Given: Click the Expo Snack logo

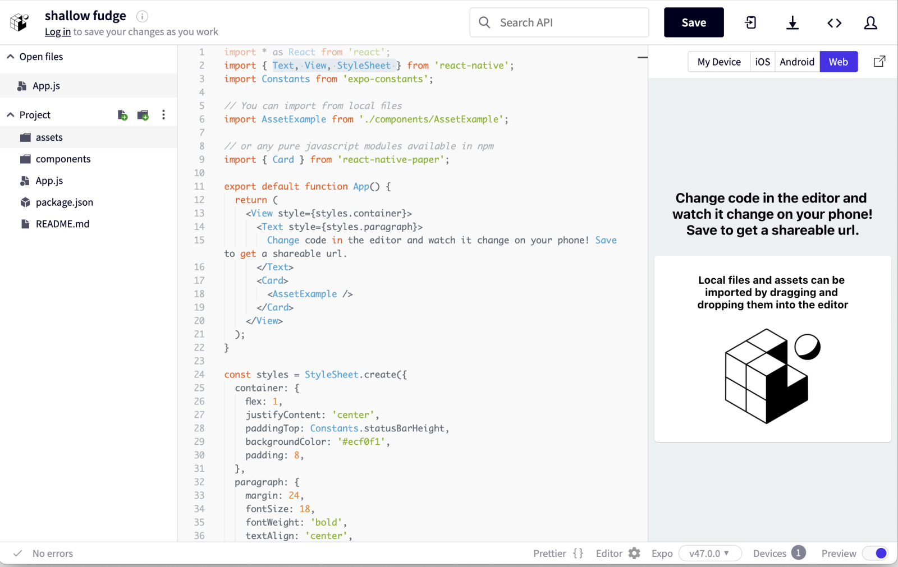Looking at the screenshot, I should pos(19,22).
